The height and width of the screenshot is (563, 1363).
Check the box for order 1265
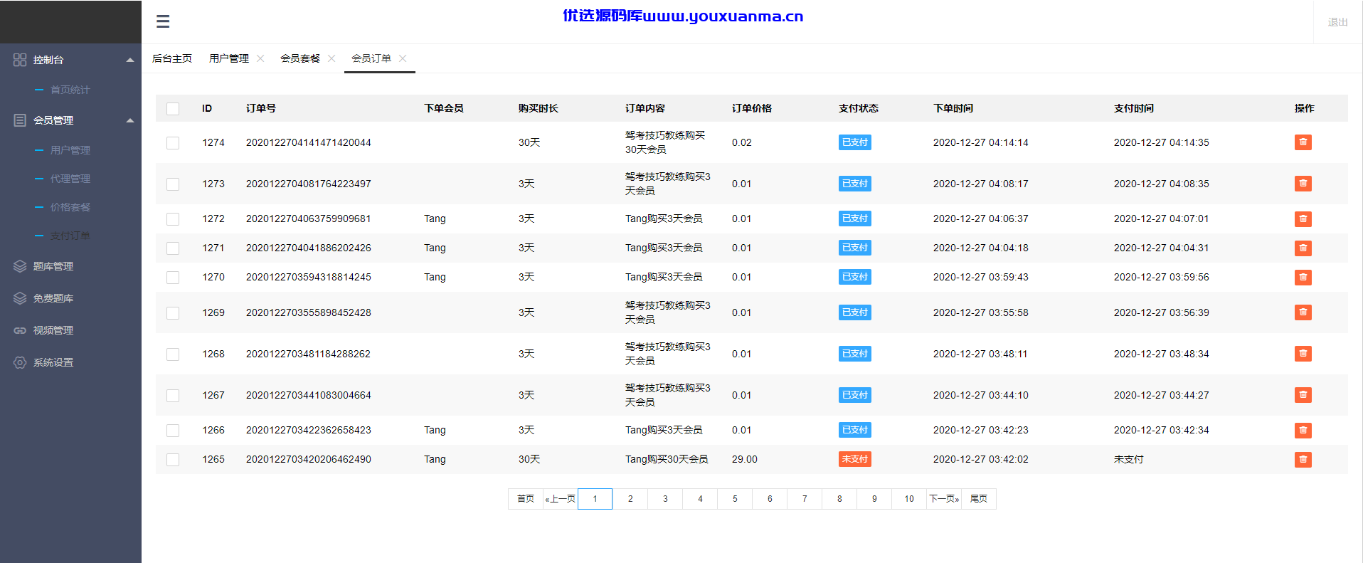tap(173, 460)
